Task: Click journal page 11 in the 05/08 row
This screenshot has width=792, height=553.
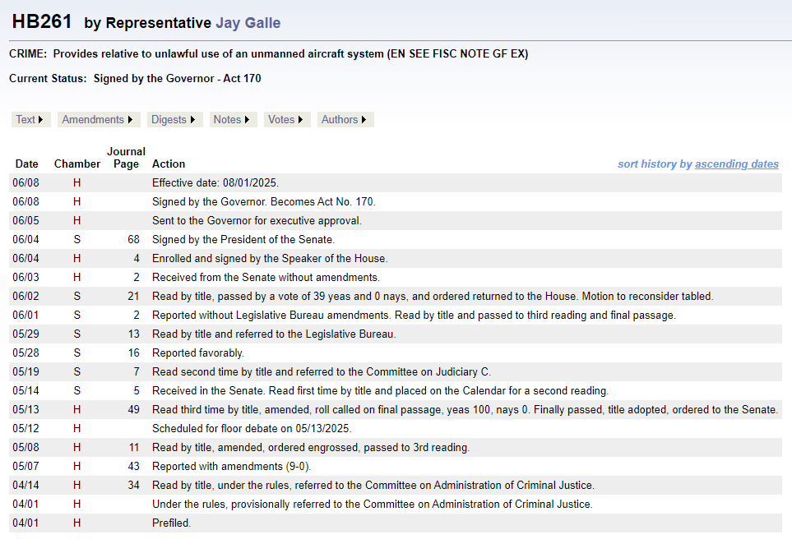Action: tap(134, 448)
